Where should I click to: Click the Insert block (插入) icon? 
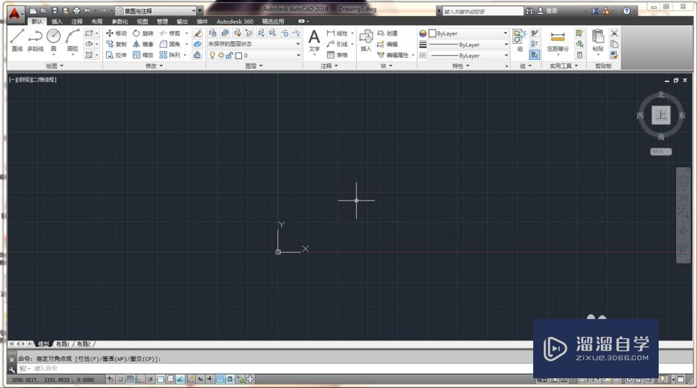coord(366,41)
